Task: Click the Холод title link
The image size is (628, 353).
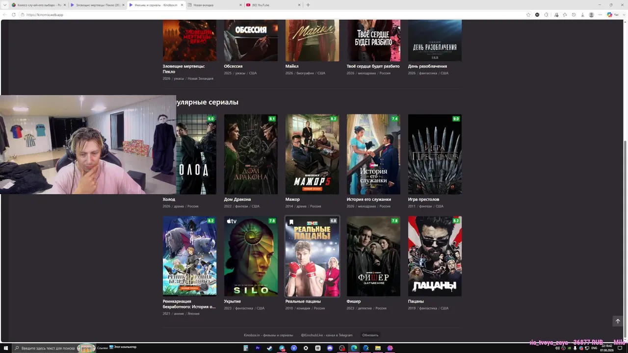Action: [169, 200]
